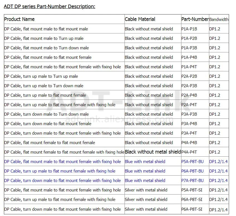
Task: Click blue part number P7A-P8T-BU
Action: pyautogui.click(x=193, y=181)
